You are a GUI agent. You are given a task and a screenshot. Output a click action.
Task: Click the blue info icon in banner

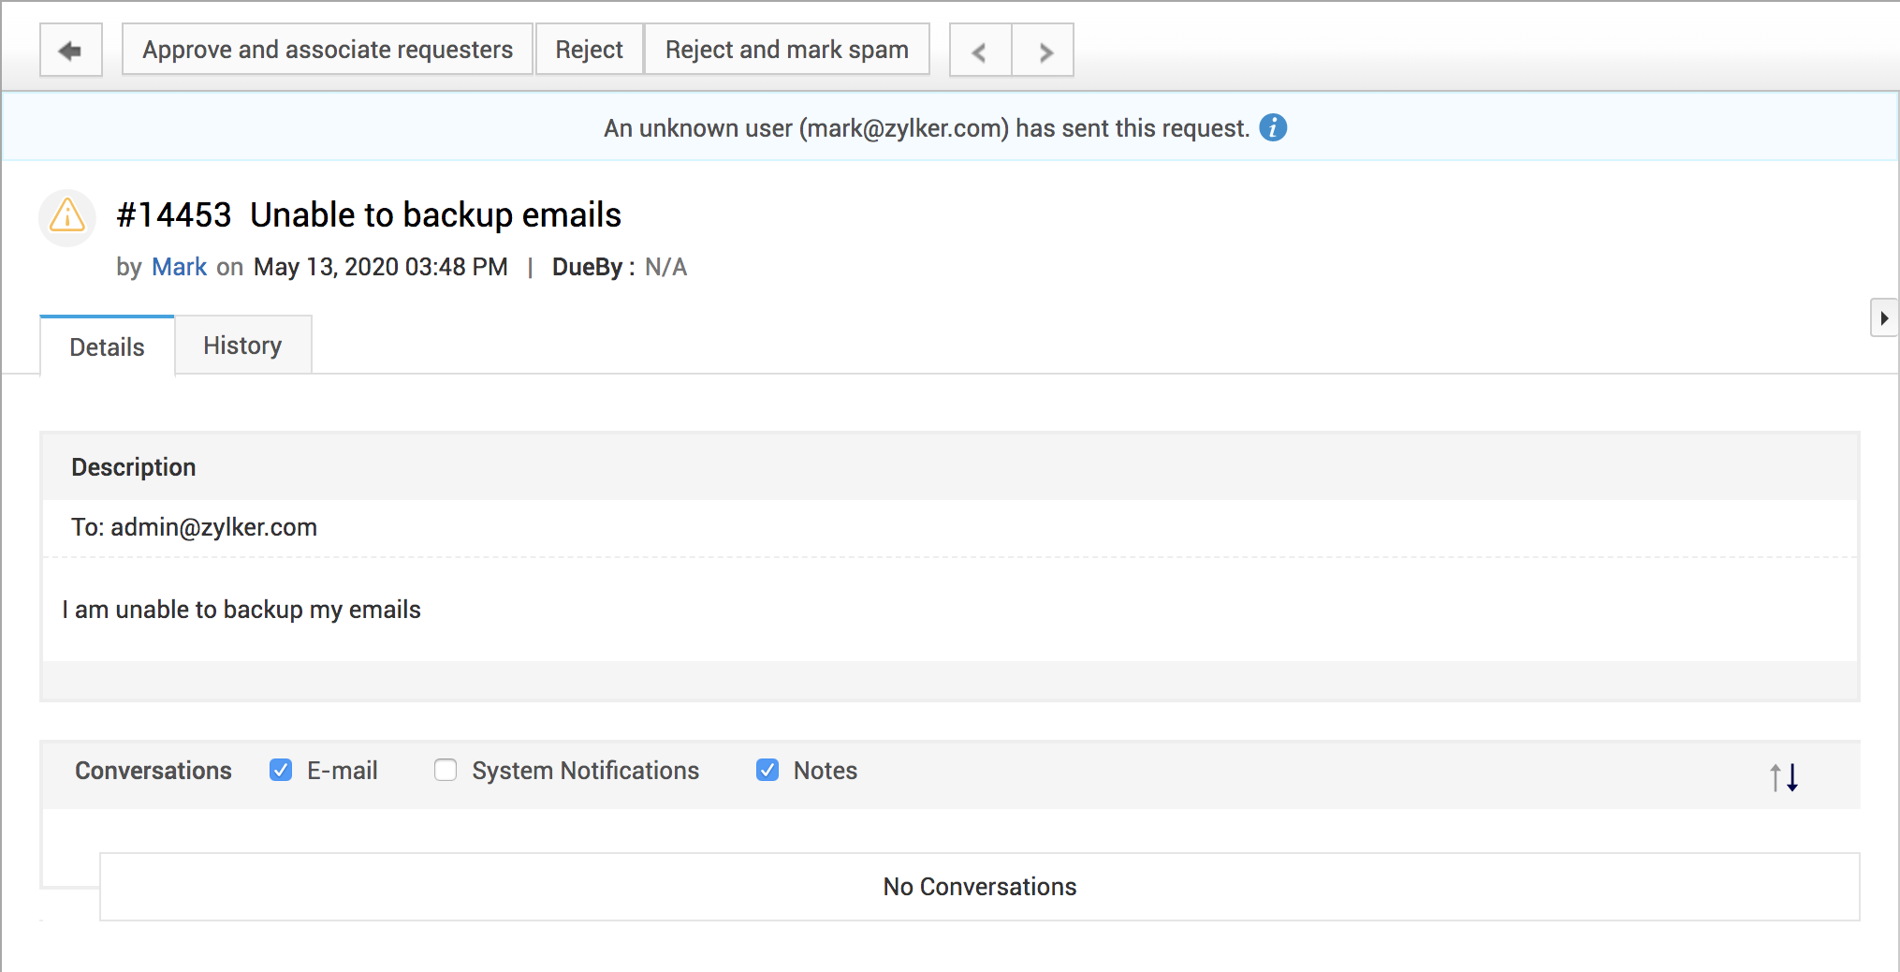[1273, 127]
